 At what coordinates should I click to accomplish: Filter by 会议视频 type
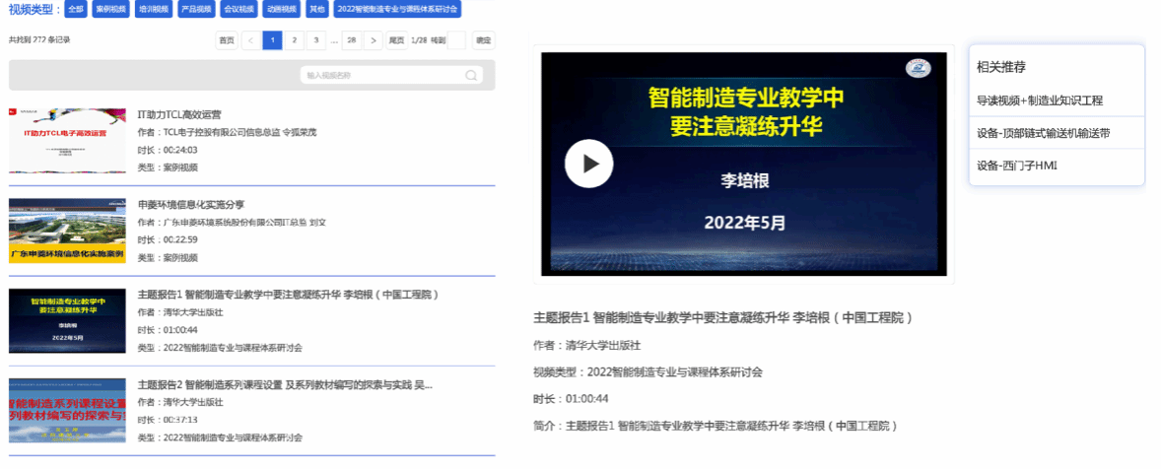[239, 10]
